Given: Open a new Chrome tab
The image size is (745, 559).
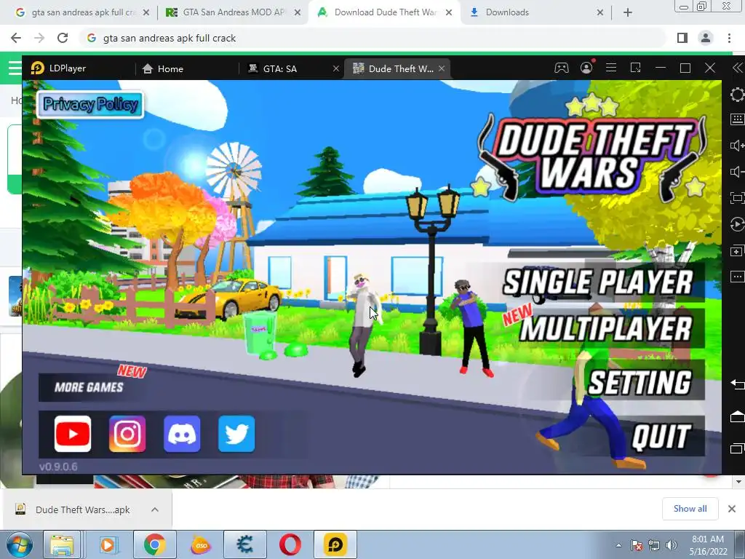Looking at the screenshot, I should tap(628, 12).
